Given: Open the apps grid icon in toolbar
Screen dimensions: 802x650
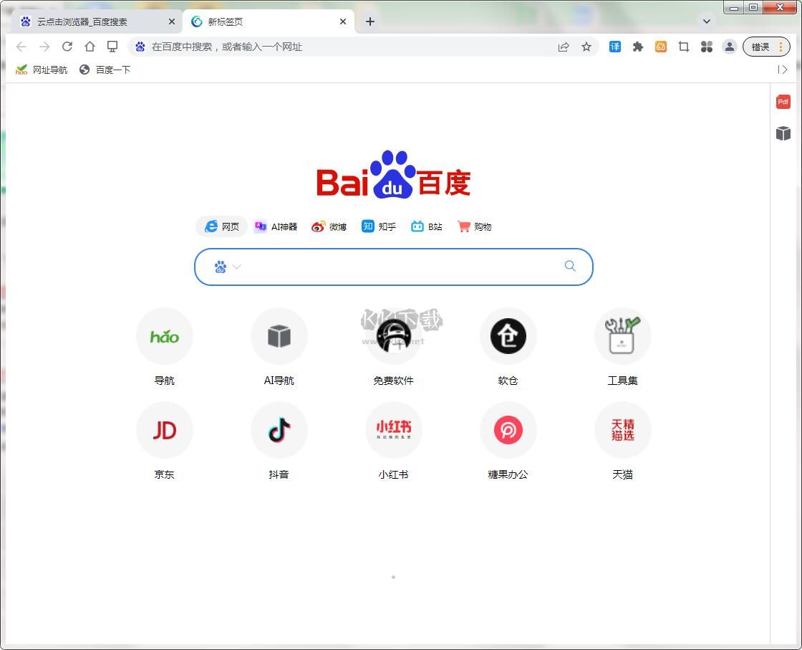Looking at the screenshot, I should tap(707, 47).
